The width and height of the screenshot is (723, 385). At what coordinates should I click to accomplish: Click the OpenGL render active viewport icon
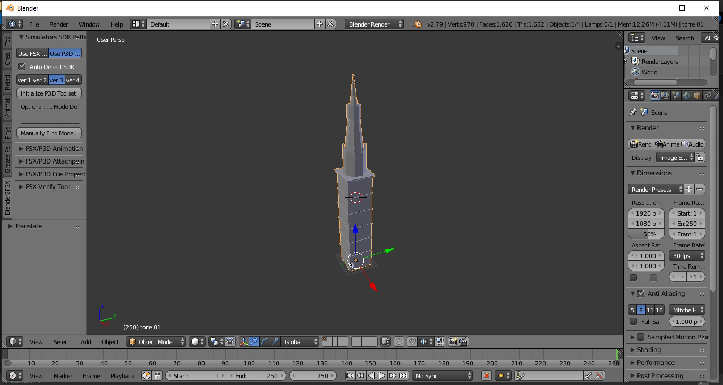click(x=453, y=341)
